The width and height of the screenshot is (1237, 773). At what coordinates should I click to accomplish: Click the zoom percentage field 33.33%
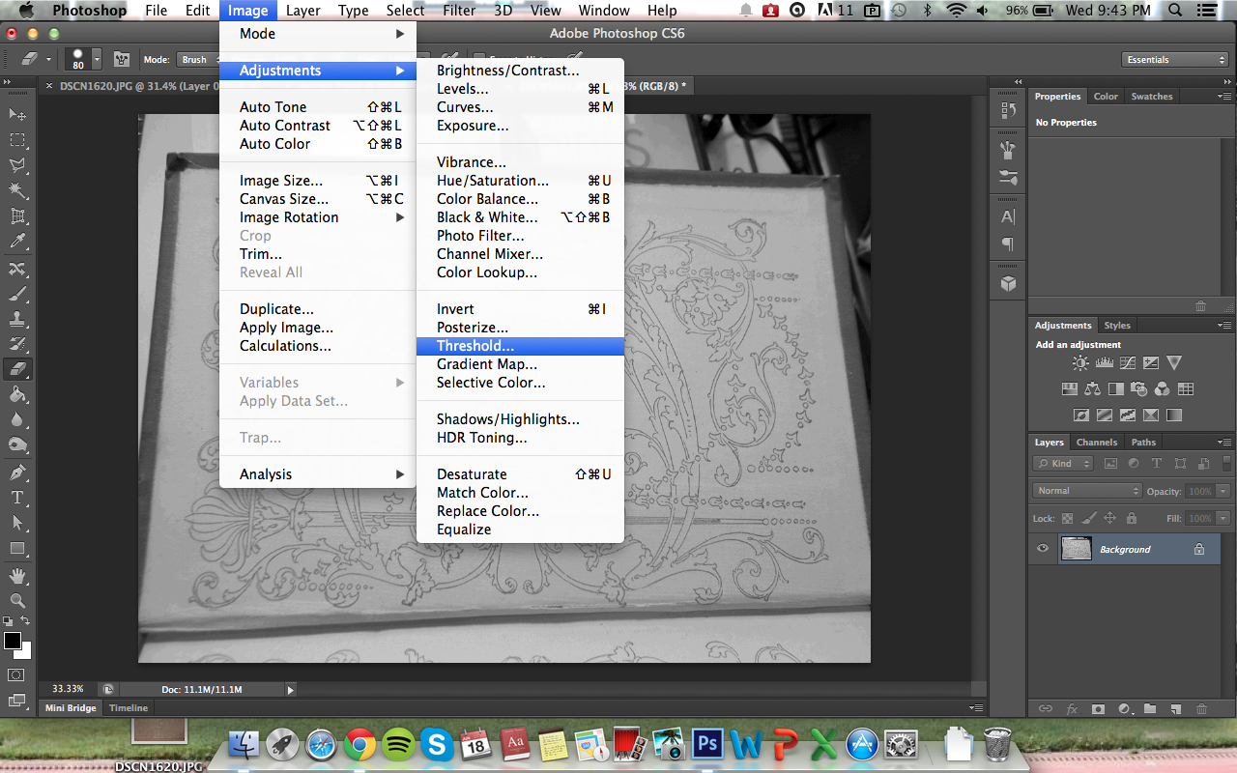(x=68, y=690)
